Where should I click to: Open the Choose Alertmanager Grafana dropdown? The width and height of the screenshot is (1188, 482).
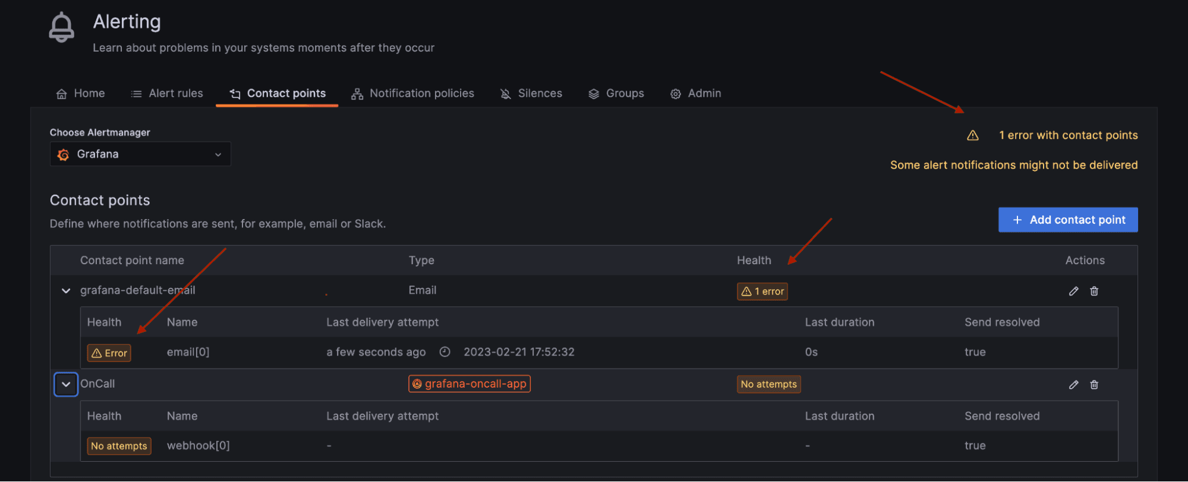pos(140,154)
